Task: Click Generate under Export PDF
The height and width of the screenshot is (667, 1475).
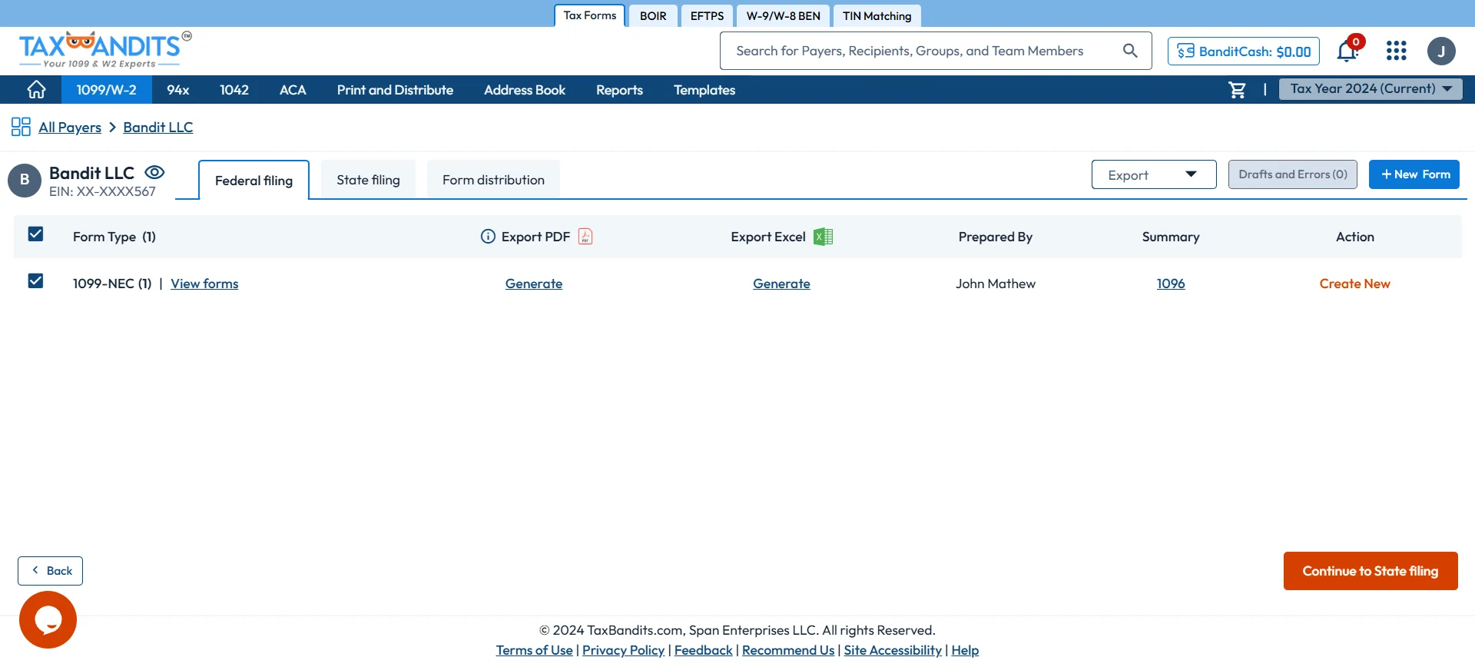Action: coord(534,284)
